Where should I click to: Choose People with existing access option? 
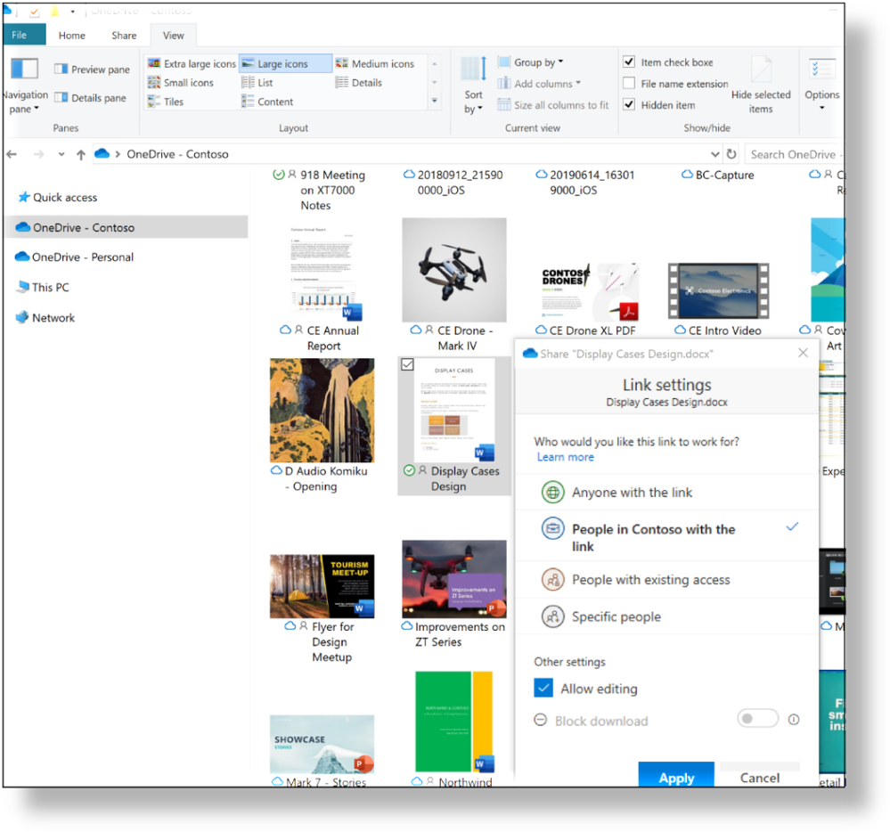667,580
